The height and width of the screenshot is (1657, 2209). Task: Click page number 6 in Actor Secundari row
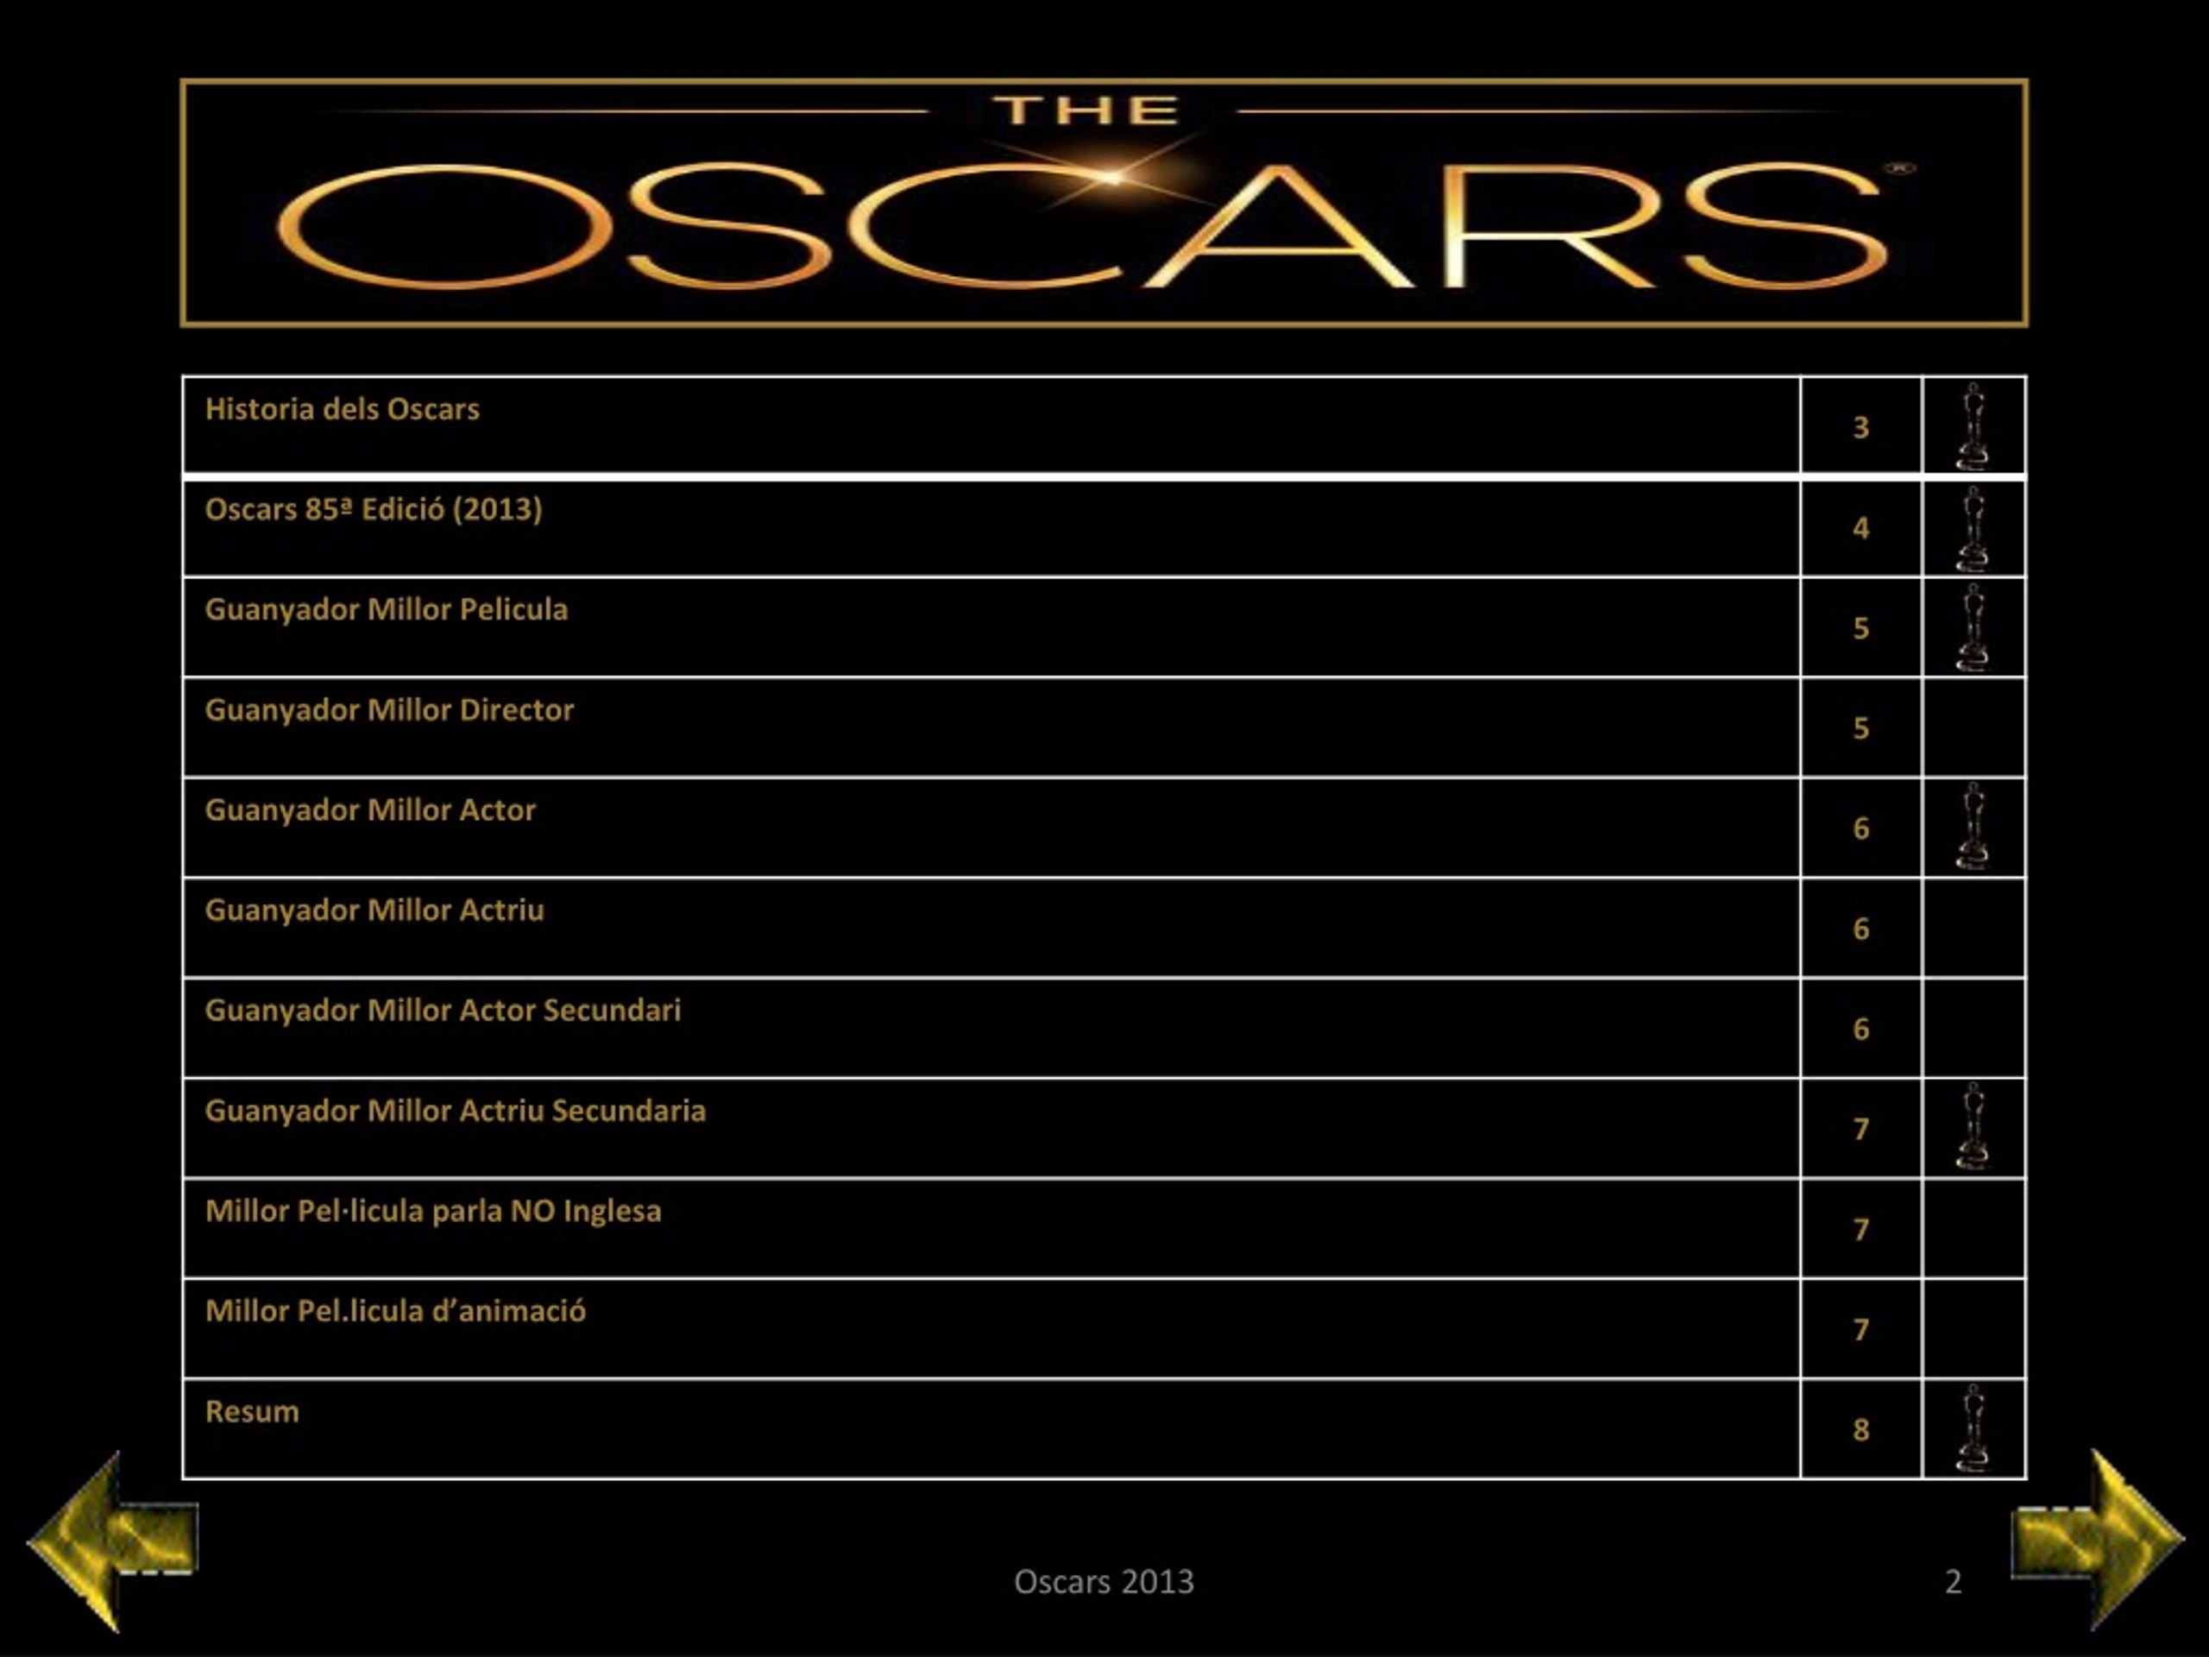1860,1029
